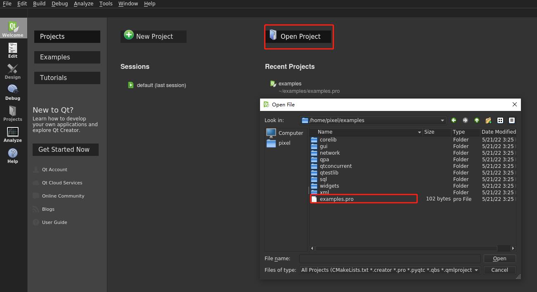
Task: Click scrollbar left arrow in file list
Action: (312, 248)
